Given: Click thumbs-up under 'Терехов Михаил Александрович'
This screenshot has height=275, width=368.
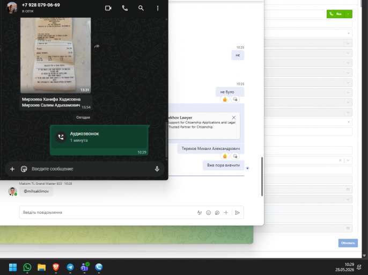Looking at the screenshot, I should click(x=225, y=156).
